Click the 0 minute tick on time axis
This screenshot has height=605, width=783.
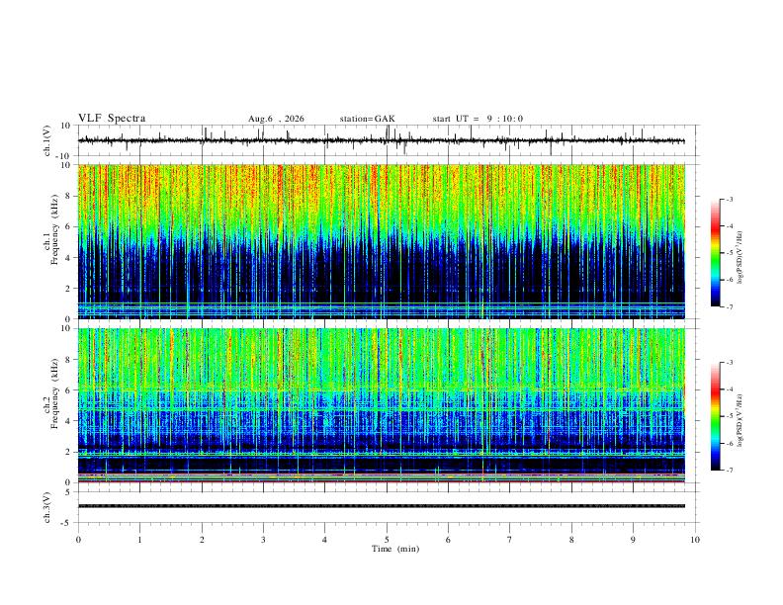[x=78, y=540]
